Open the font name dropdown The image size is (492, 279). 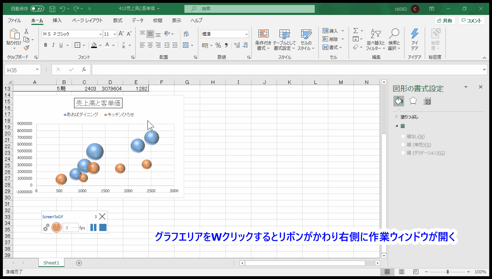point(100,34)
